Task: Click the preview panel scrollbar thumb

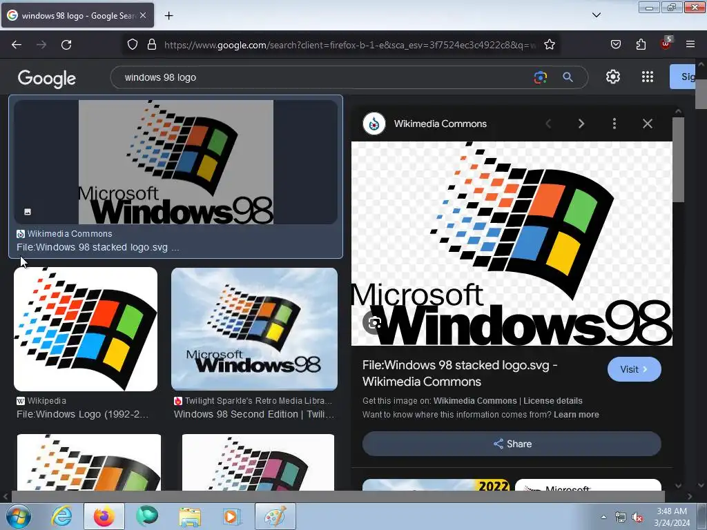Action: point(678,160)
